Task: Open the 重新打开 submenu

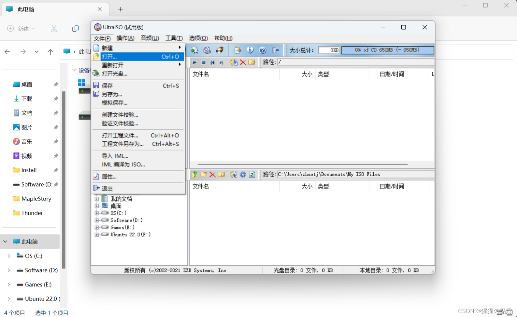Action: (x=138, y=65)
